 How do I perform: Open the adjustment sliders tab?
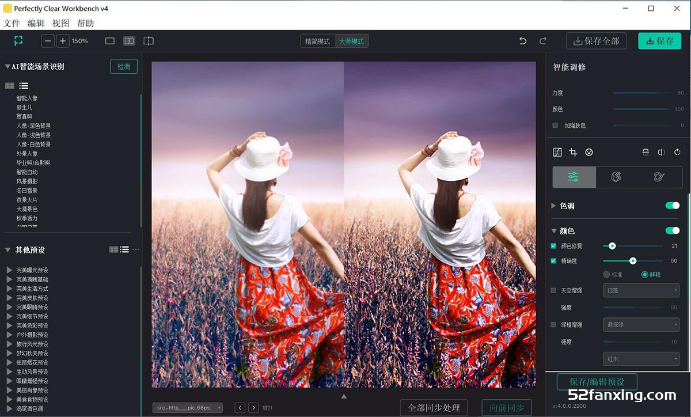574,177
